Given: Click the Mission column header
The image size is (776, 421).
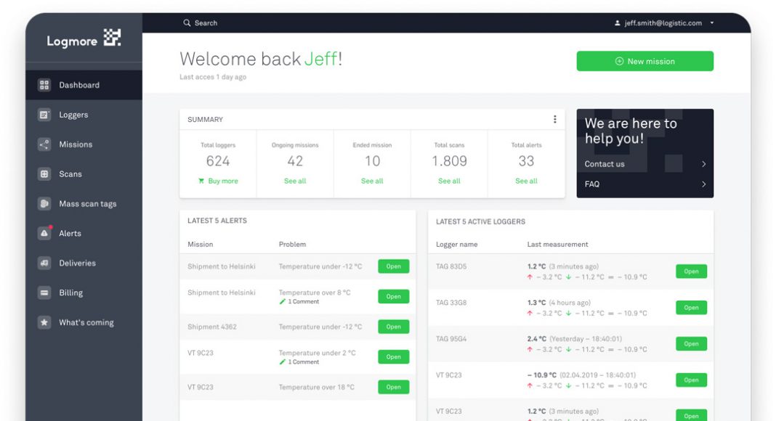Looking at the screenshot, I should coord(201,244).
